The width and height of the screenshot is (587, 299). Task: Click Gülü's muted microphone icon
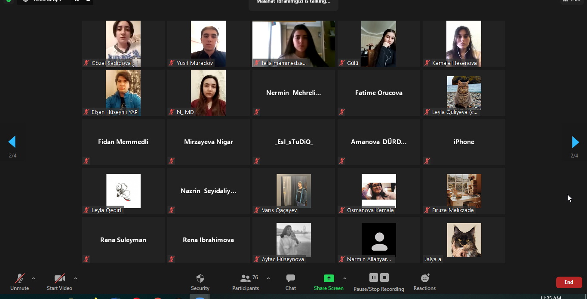pyautogui.click(x=342, y=63)
